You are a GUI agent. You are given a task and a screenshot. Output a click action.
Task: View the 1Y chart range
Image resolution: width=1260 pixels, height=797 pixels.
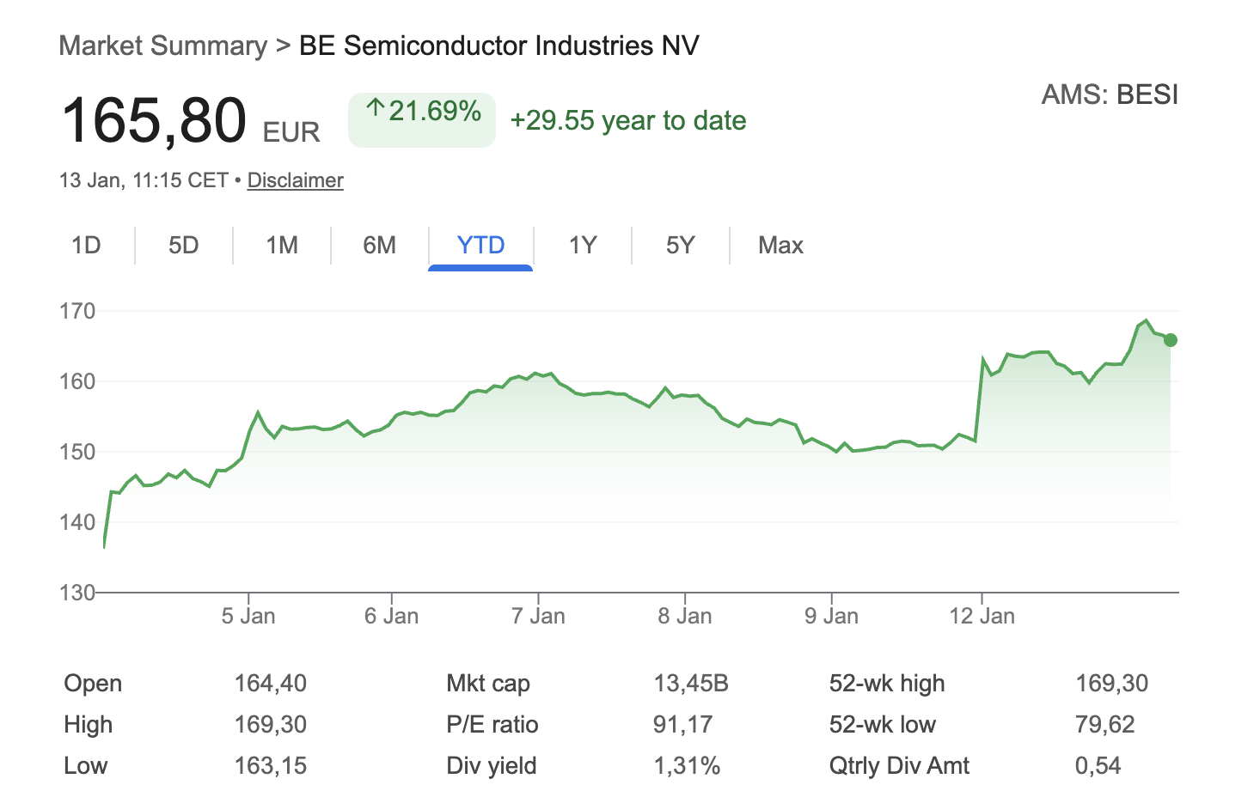[583, 246]
